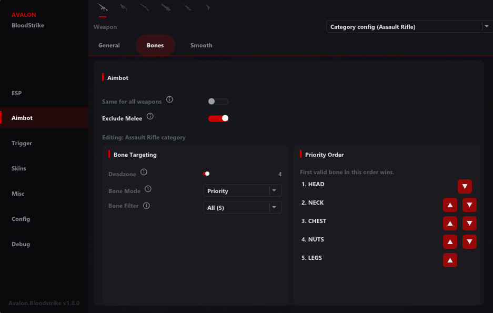This screenshot has height=313, width=493.
Task: Move HEAD down in priority order
Action: pos(465,186)
